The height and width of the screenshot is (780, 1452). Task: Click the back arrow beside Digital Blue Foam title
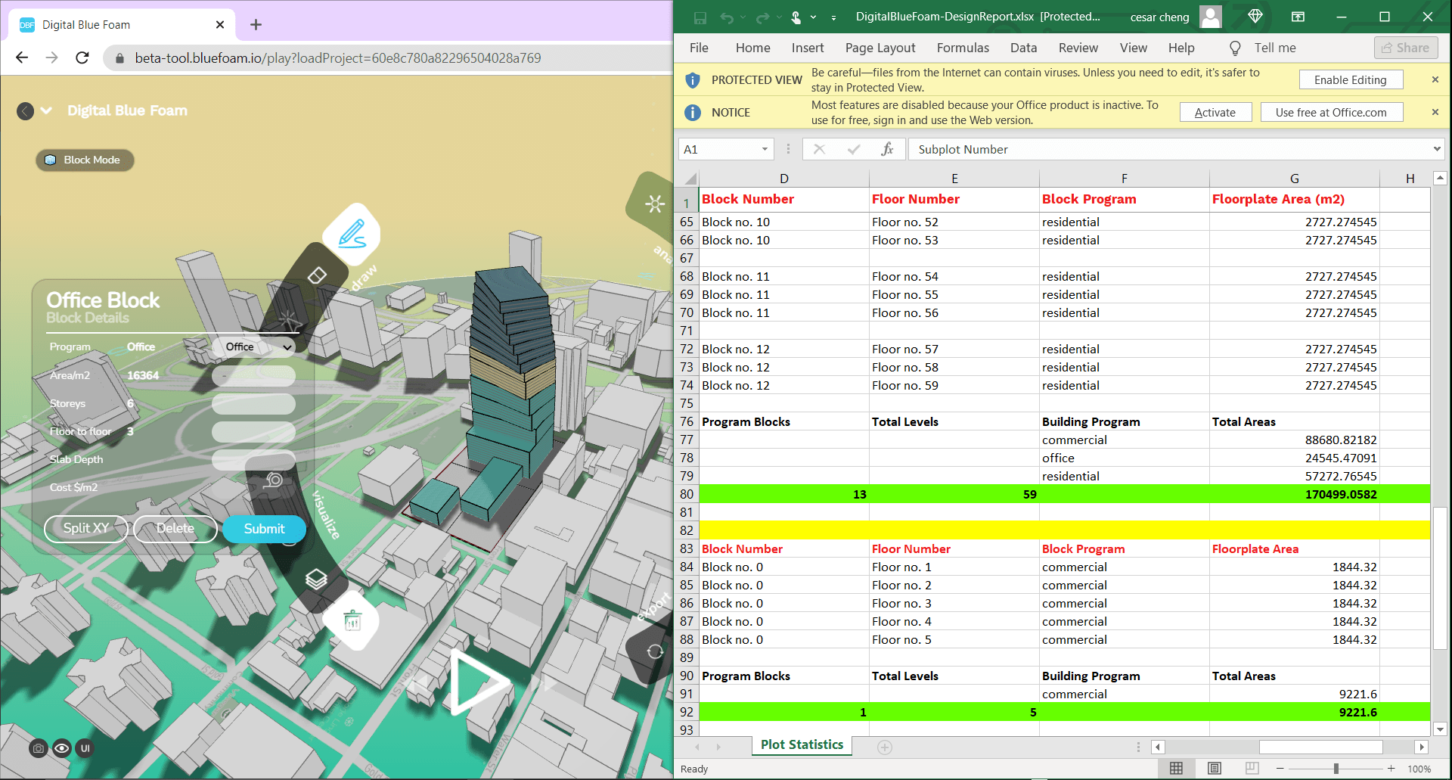25,111
